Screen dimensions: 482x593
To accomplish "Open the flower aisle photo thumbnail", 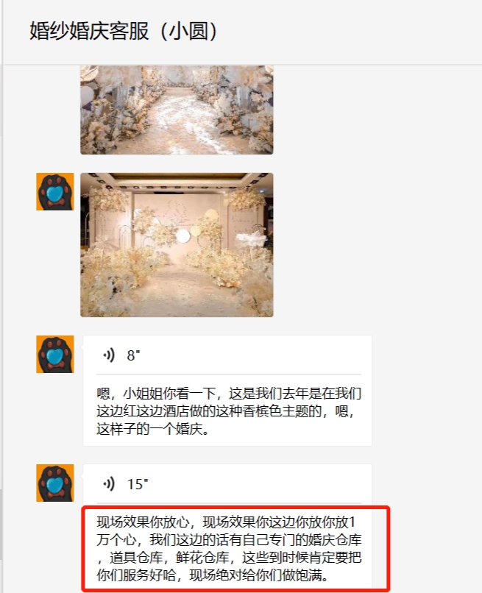I will tap(177, 110).
